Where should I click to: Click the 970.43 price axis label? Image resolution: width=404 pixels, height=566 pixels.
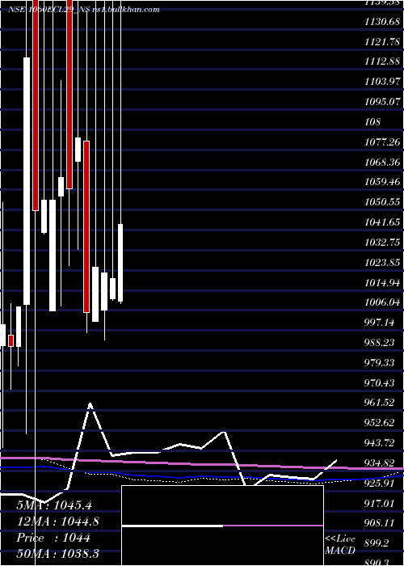pos(380,382)
